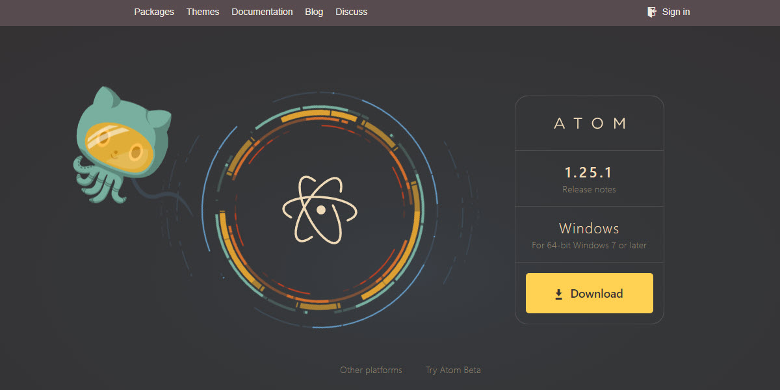Open the Packages page

(x=154, y=12)
